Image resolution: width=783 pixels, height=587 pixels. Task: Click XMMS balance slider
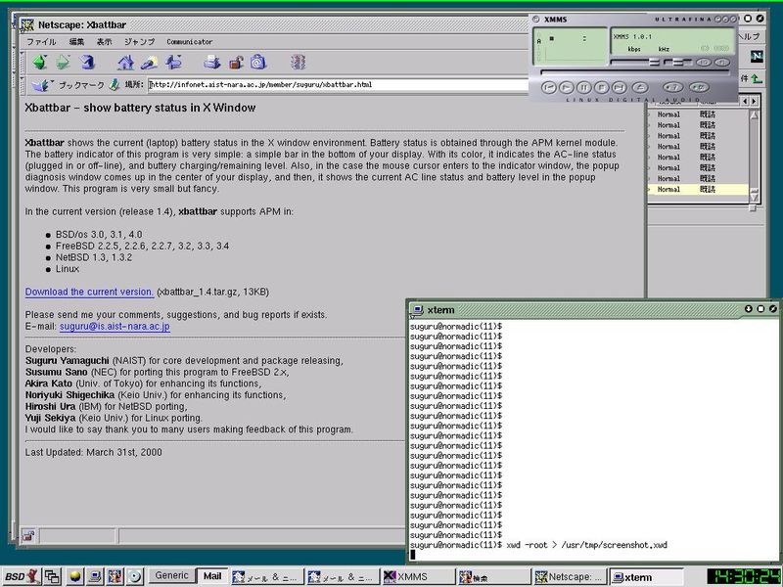(x=678, y=63)
